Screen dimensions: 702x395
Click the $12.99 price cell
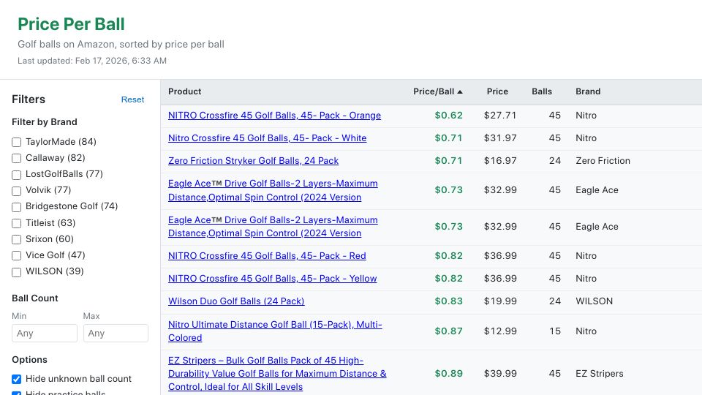coord(500,331)
